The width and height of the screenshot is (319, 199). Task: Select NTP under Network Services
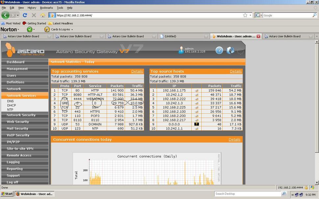tap(10, 110)
